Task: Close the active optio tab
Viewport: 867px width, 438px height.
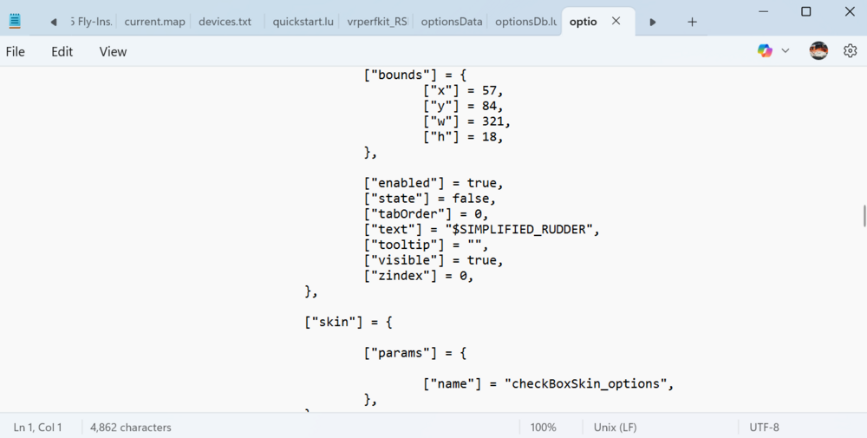Action: [616, 22]
